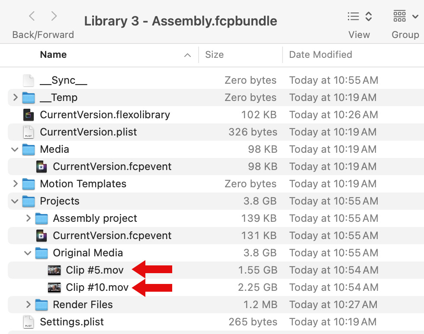The image size is (424, 334).
Task: Click the Clip #10.mov thumbnail icon
Action: click(54, 287)
